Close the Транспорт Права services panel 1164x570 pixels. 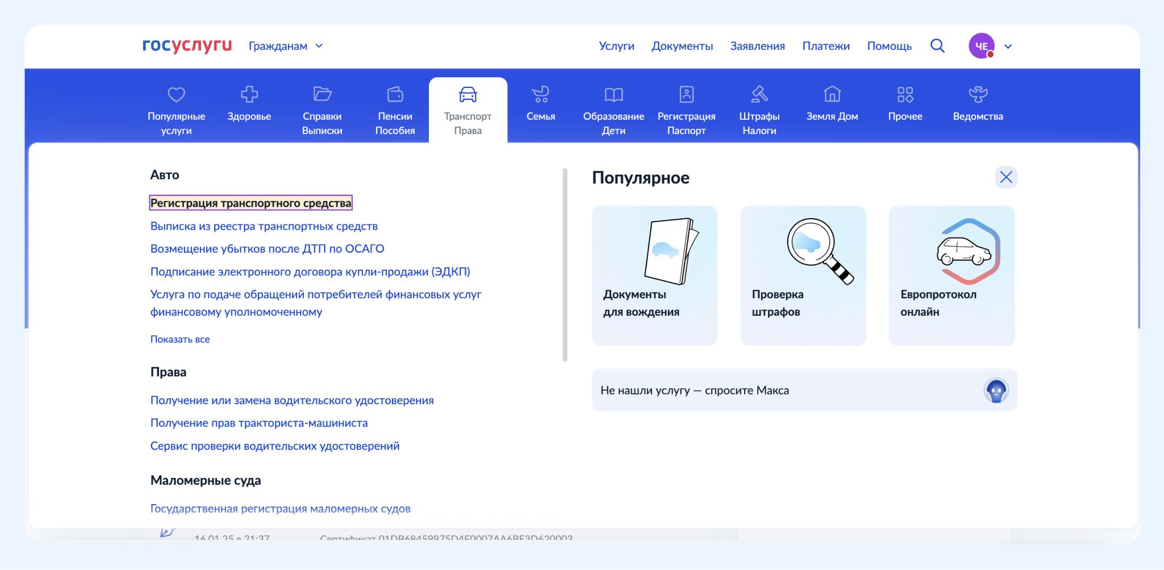pos(1006,178)
